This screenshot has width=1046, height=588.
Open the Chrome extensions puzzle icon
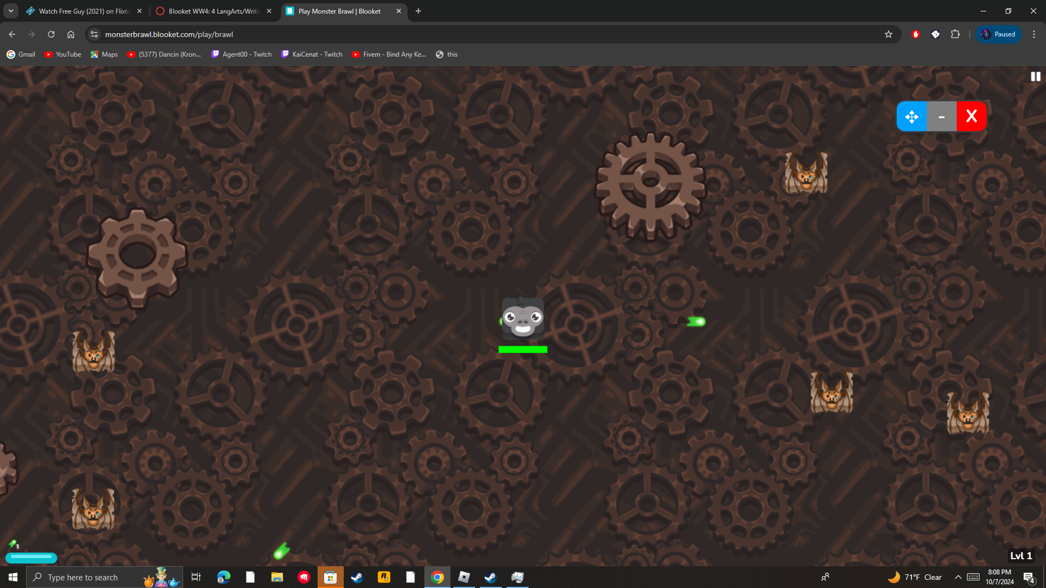pyautogui.click(x=955, y=34)
